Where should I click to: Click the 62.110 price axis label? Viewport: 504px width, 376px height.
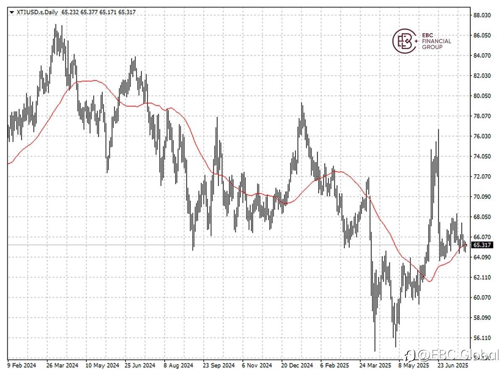click(482, 277)
